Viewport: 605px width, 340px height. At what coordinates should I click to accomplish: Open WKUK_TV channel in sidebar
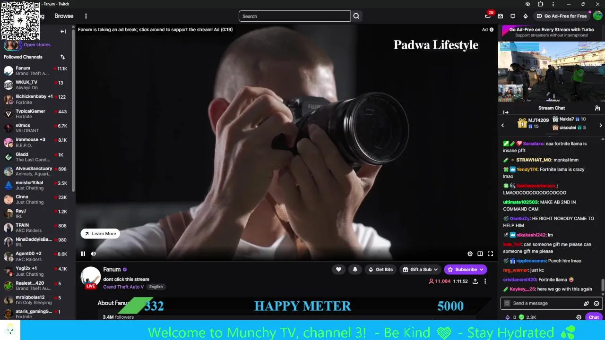[x=36, y=85]
